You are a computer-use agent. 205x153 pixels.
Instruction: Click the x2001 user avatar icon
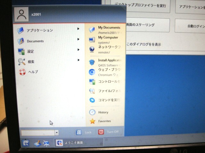(x=21, y=14)
